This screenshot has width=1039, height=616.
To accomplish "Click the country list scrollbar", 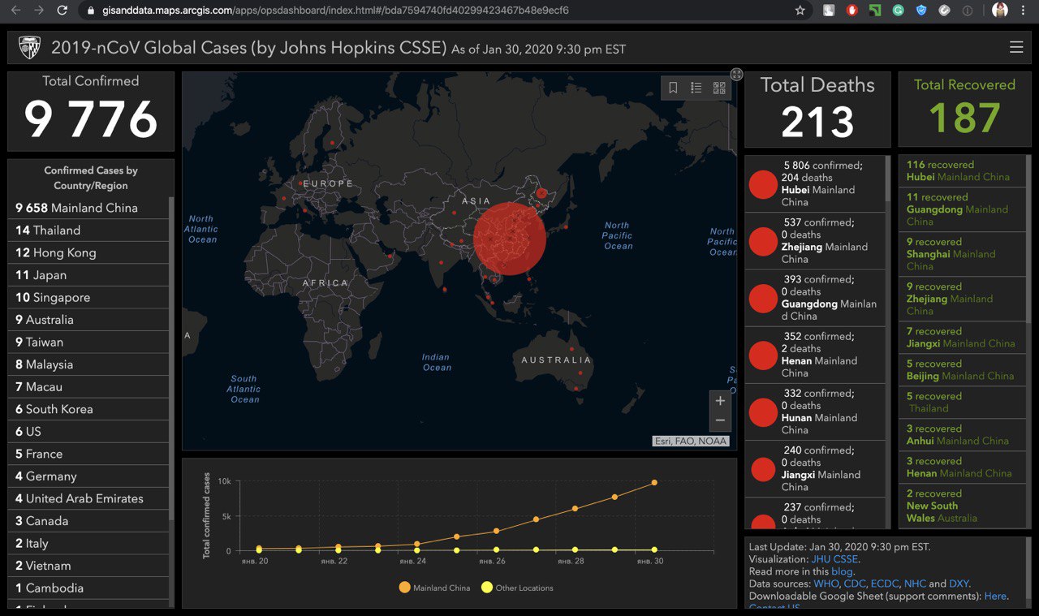I will (x=171, y=357).
